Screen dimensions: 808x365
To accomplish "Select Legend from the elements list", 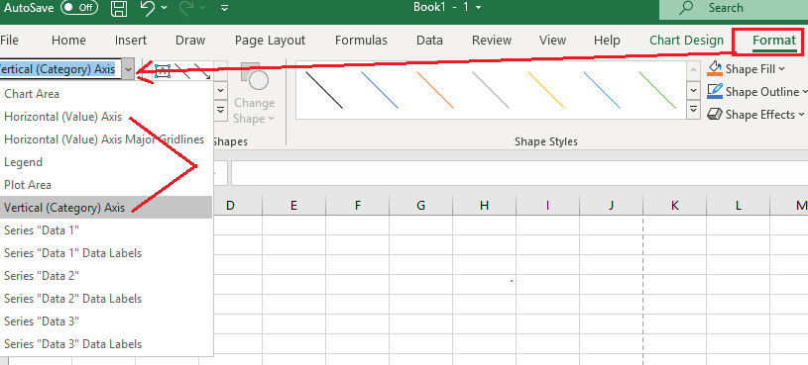I will 106,162.
